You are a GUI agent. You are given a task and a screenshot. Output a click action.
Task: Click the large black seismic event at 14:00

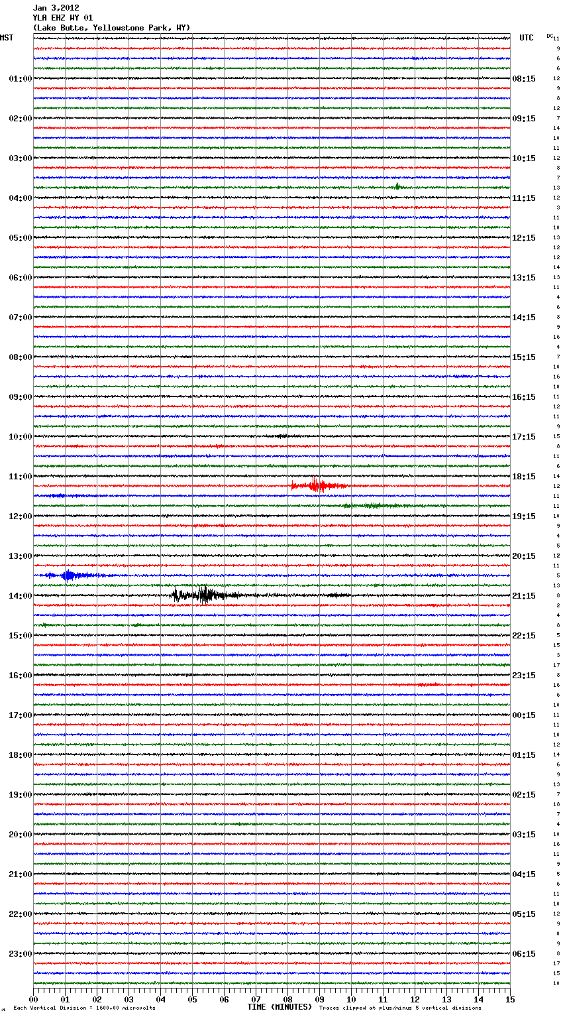coord(203,595)
